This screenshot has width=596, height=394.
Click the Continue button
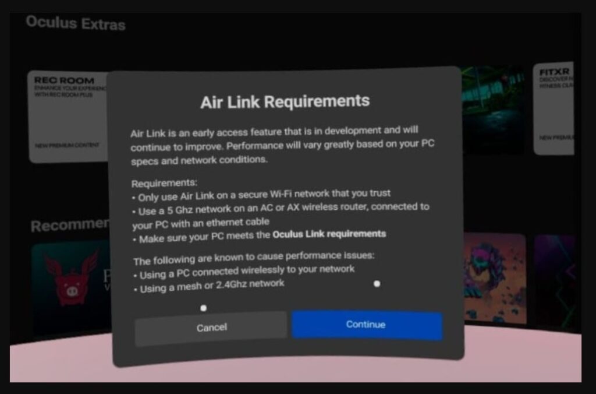[366, 325]
